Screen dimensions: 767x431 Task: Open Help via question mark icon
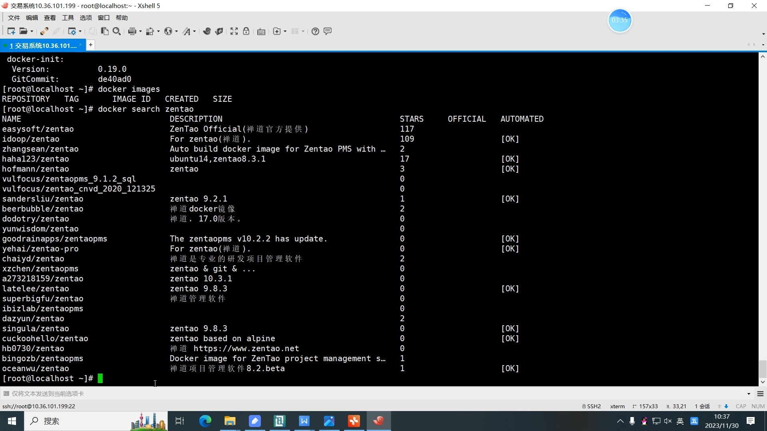[315, 31]
